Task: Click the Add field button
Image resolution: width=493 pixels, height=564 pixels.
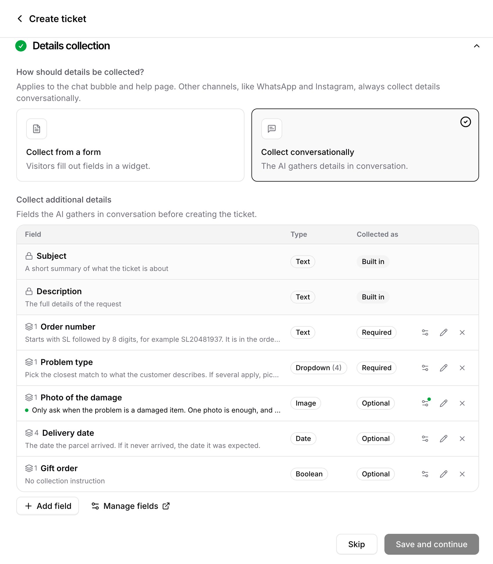Action: click(x=48, y=506)
